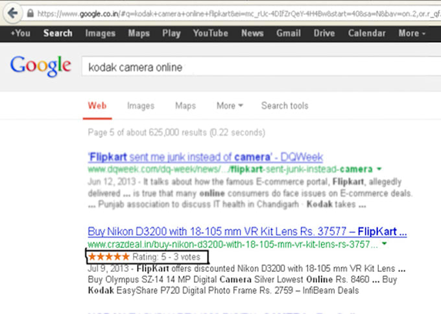Open Search tools options
This screenshot has width=441, height=314.
pyautogui.click(x=285, y=106)
